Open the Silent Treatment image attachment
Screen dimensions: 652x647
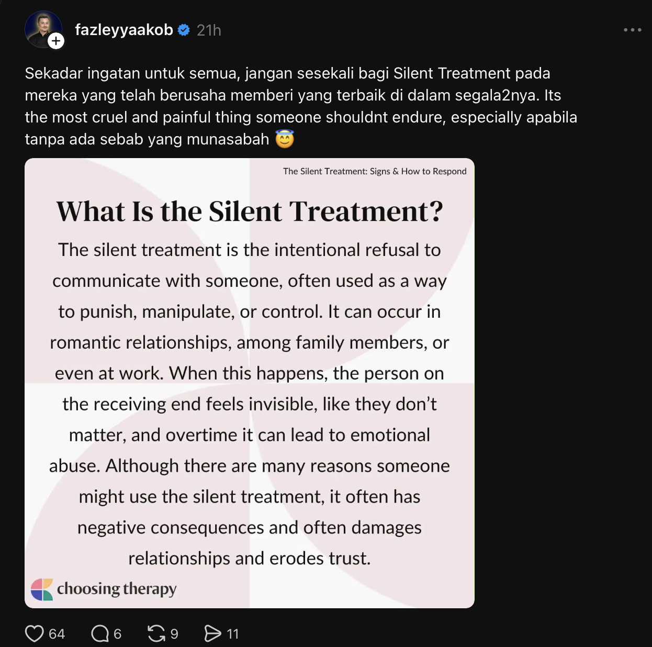250,383
